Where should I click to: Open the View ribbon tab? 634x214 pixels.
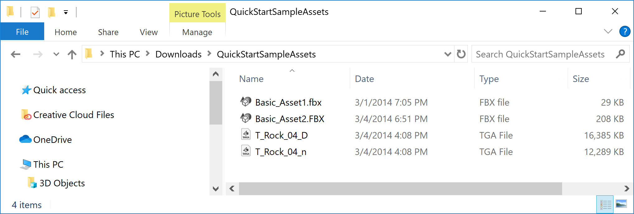148,32
